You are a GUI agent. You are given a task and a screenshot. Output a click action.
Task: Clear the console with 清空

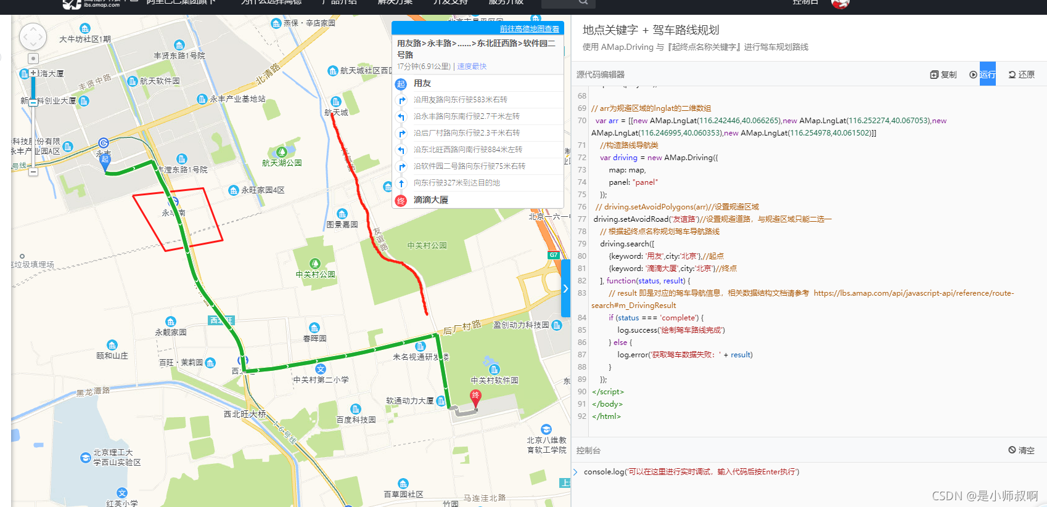point(1022,450)
